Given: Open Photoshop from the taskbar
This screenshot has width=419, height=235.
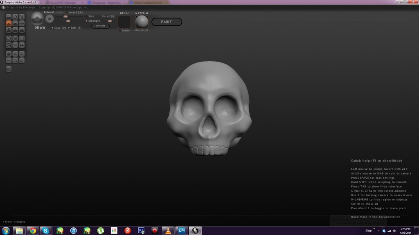Looking at the screenshot, I should pyautogui.click(x=141, y=231).
